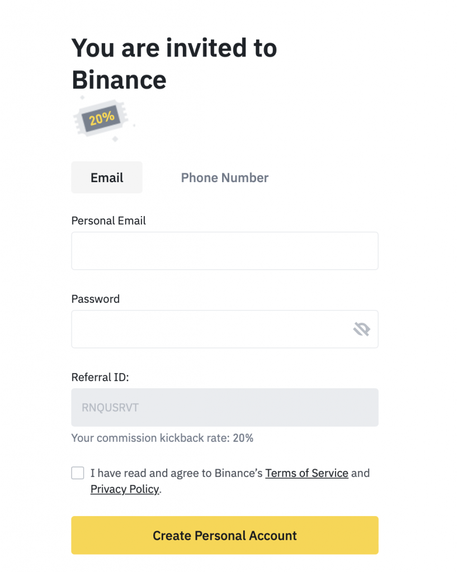457x572 pixels.
Task: Click the Password field label
Action: tap(96, 299)
